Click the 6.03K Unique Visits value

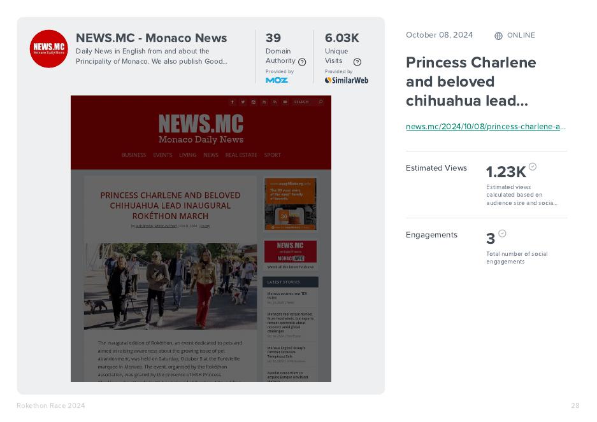[342, 38]
